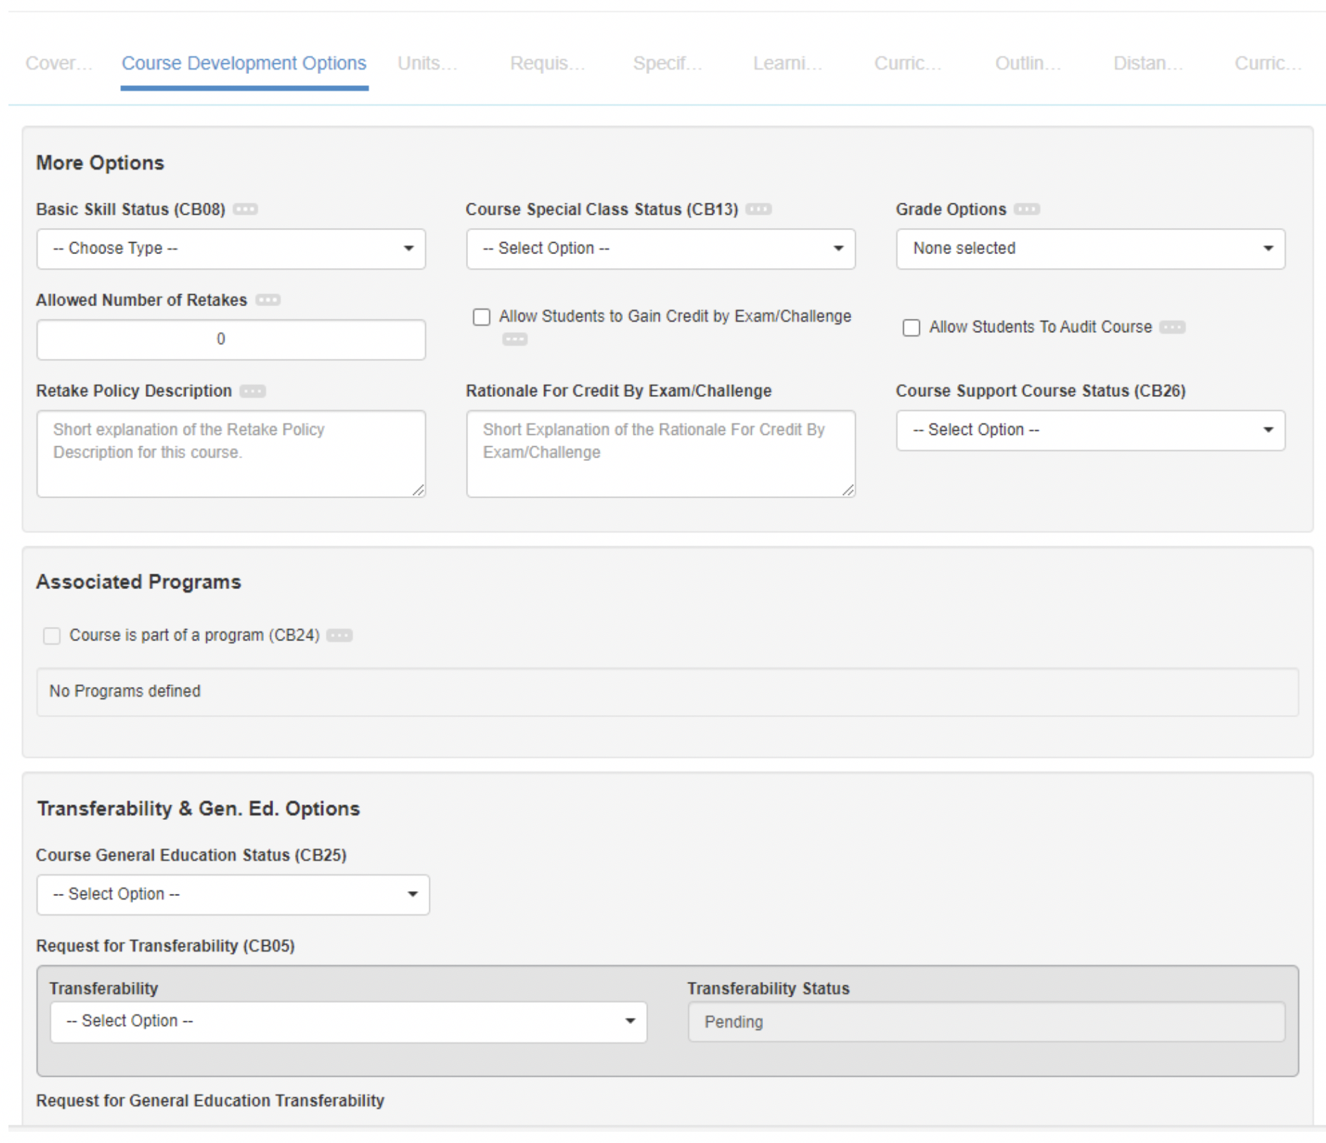Click the Associated Programs heading
This screenshot has height=1143, width=1326.
click(139, 582)
